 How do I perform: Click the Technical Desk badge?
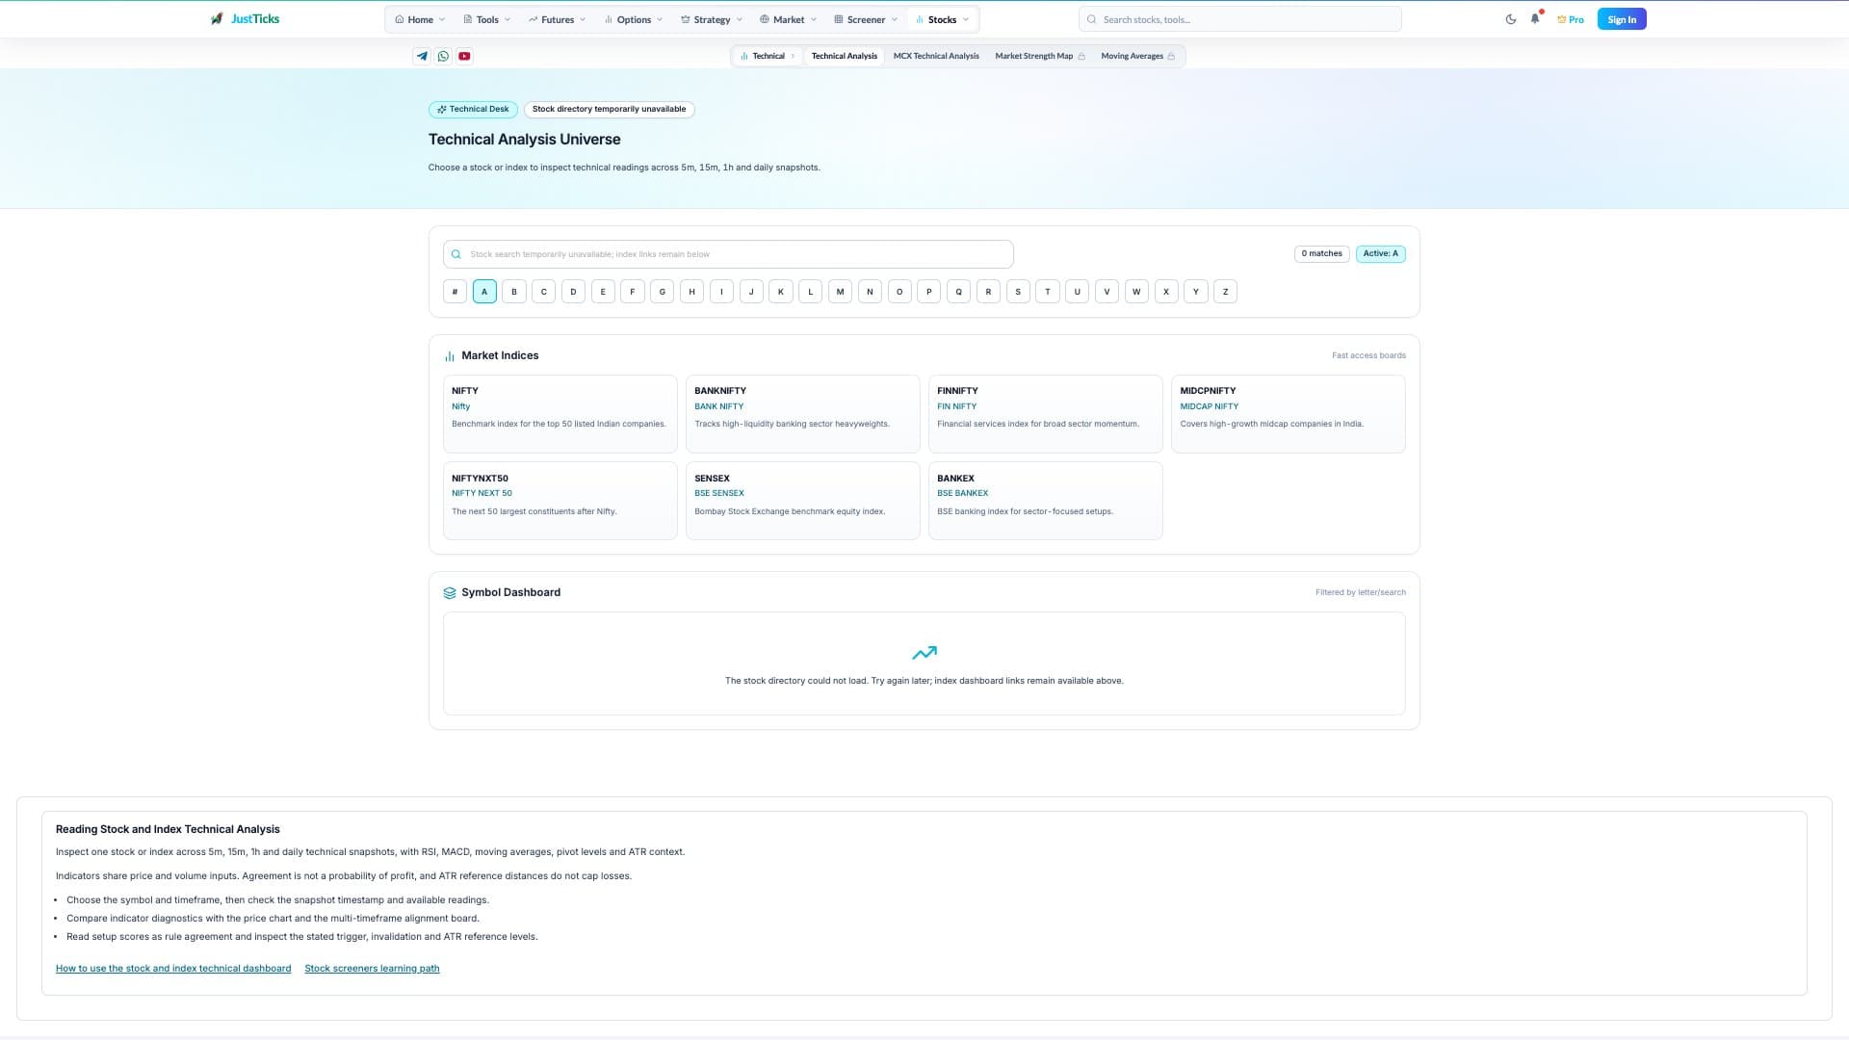point(473,110)
